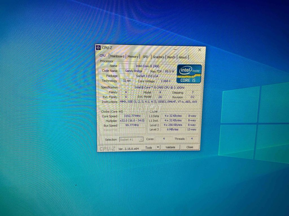The image size is (289, 216).
Task: Click the L1 Data '4 x 32 KBytes' value
Action: [x=173, y=116]
